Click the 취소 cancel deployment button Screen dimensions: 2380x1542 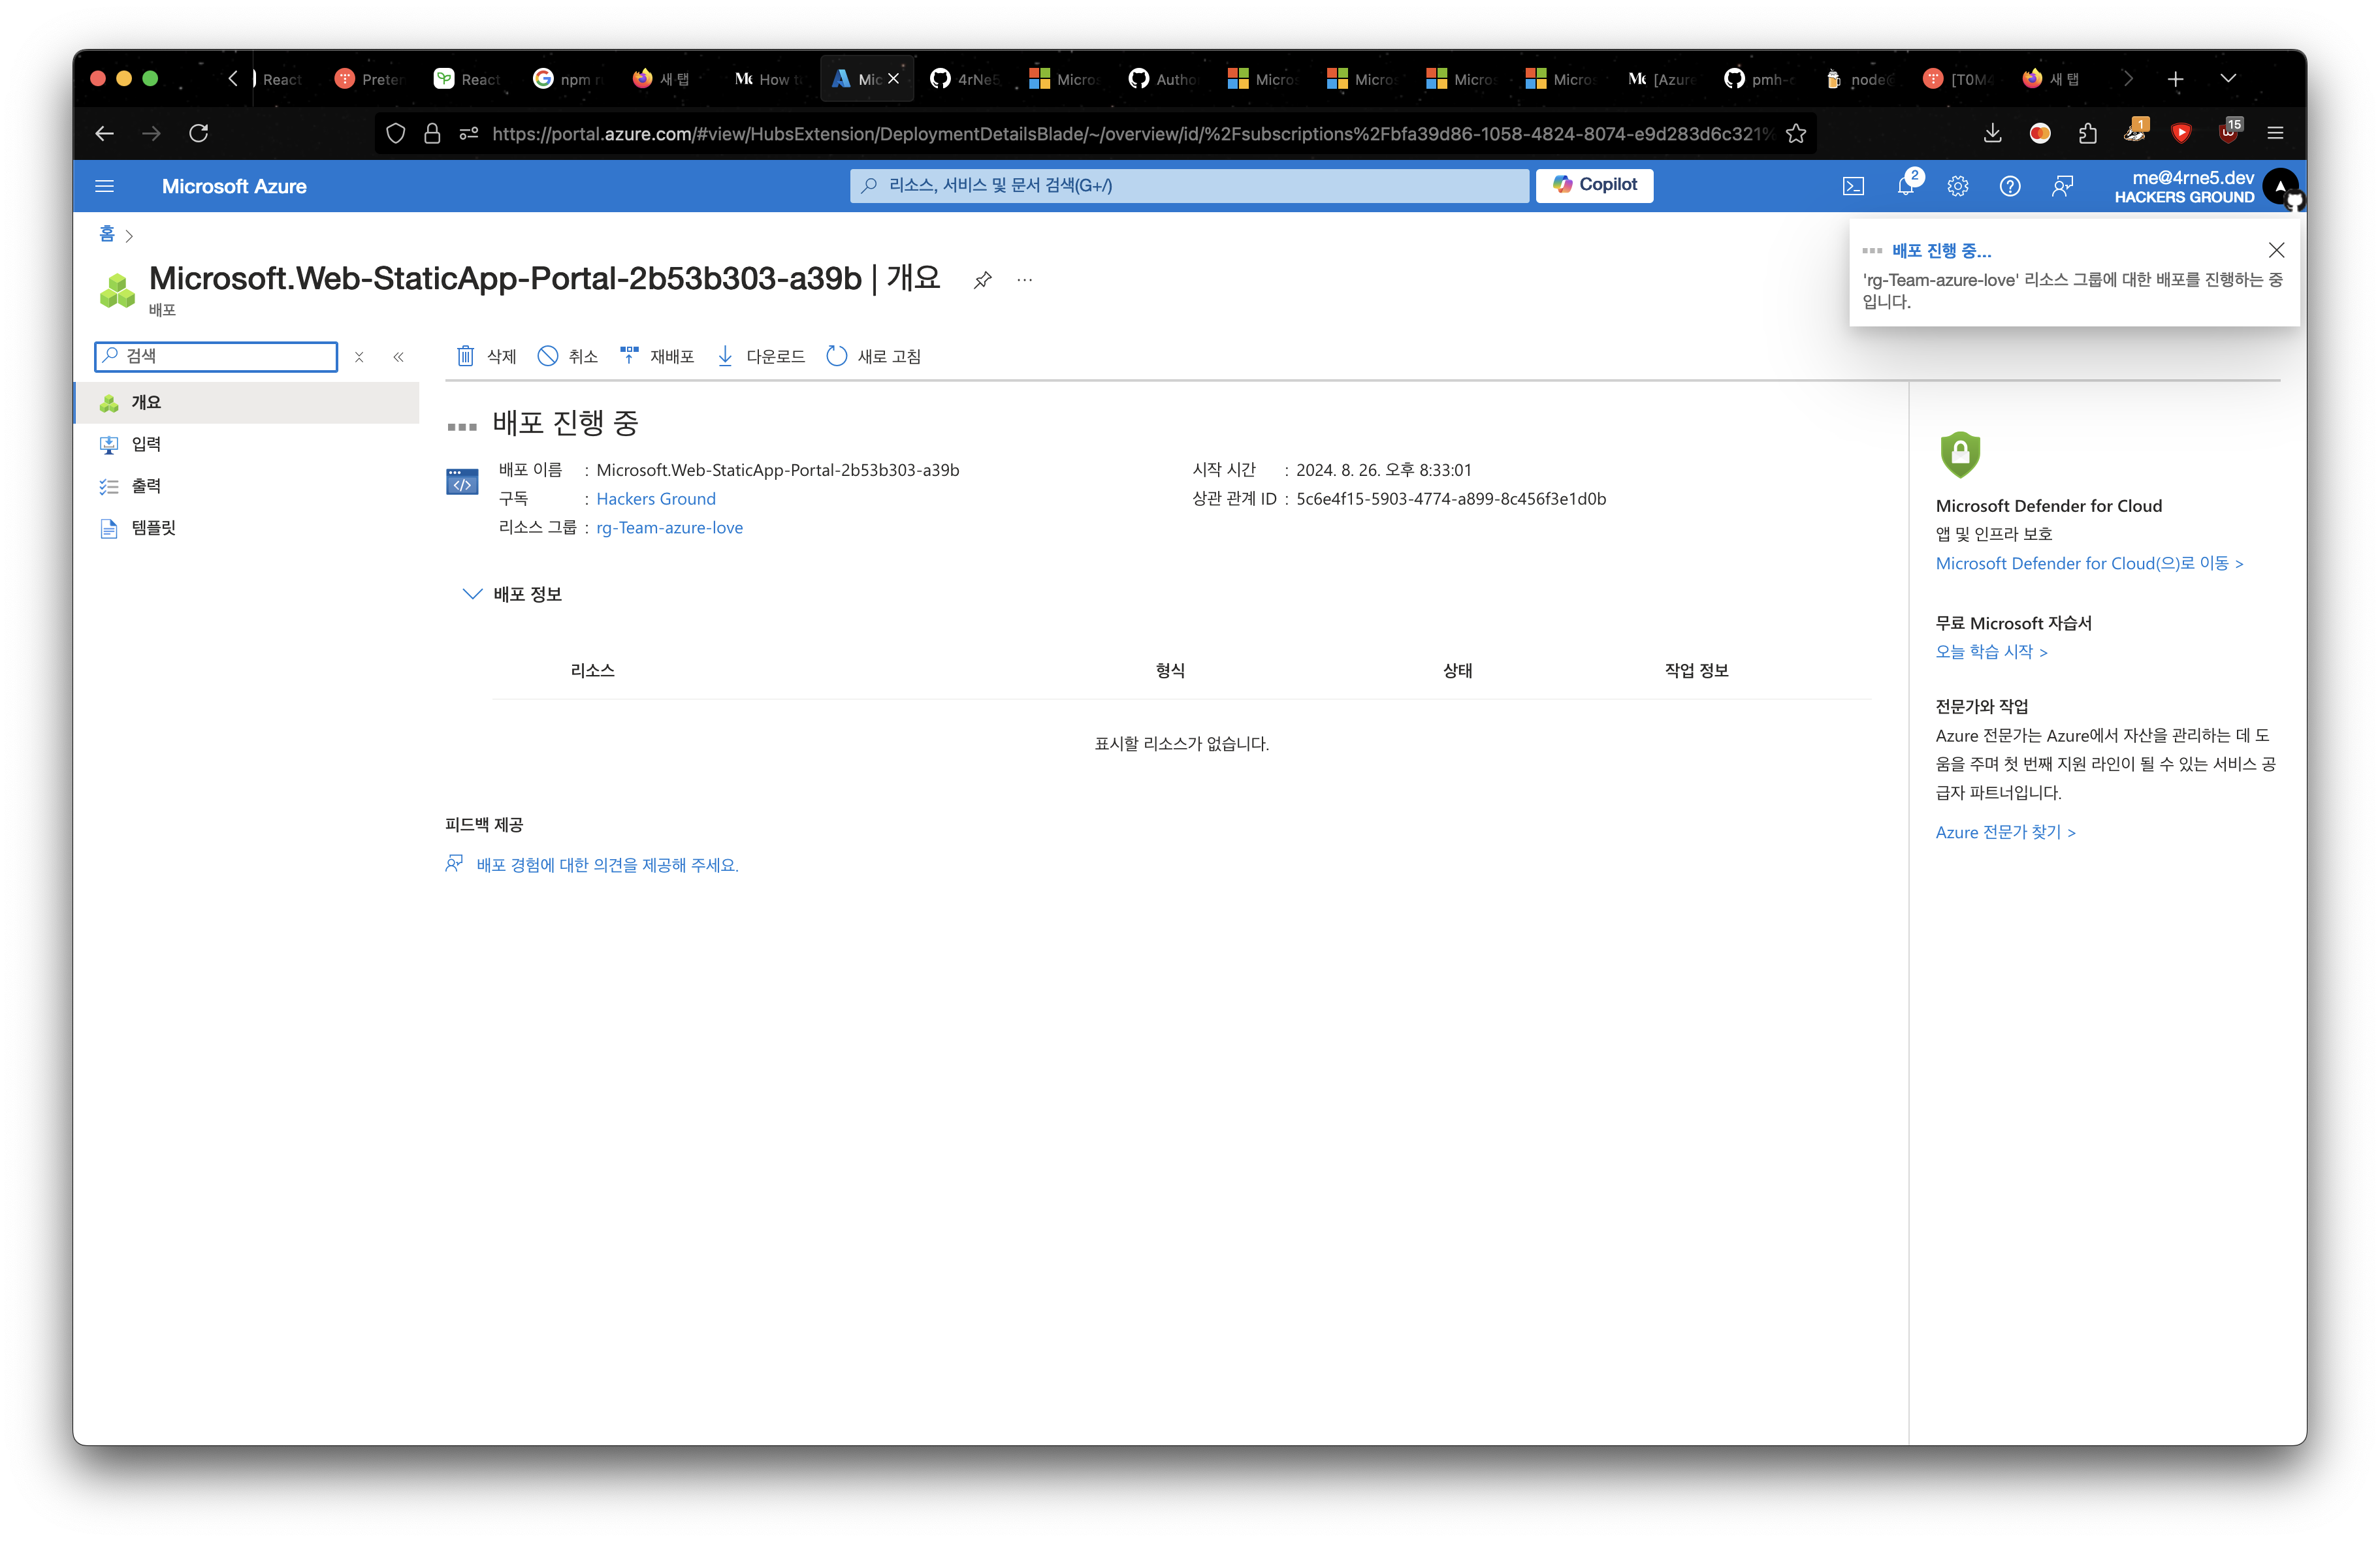(x=567, y=356)
